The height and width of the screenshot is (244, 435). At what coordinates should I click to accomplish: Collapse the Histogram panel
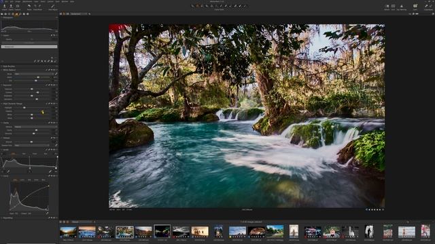[1, 18]
